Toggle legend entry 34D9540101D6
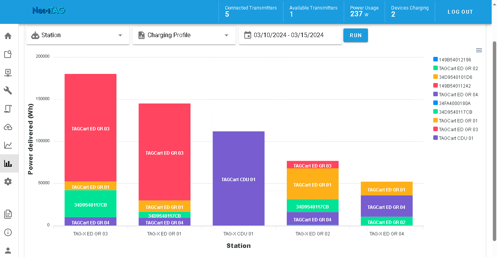 click(x=453, y=77)
